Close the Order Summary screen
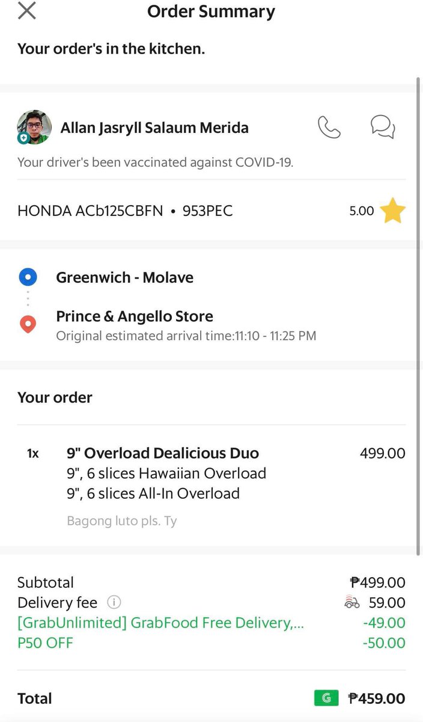 pos(27,11)
